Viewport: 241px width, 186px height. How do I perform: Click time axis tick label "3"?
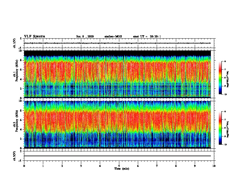click(x=81, y=166)
